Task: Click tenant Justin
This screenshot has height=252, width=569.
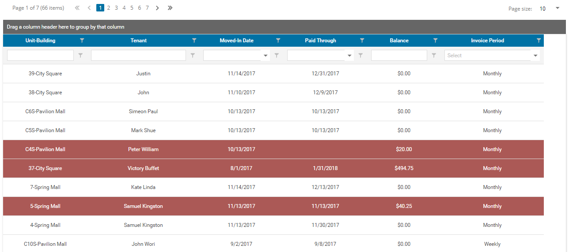Action: tap(144, 74)
